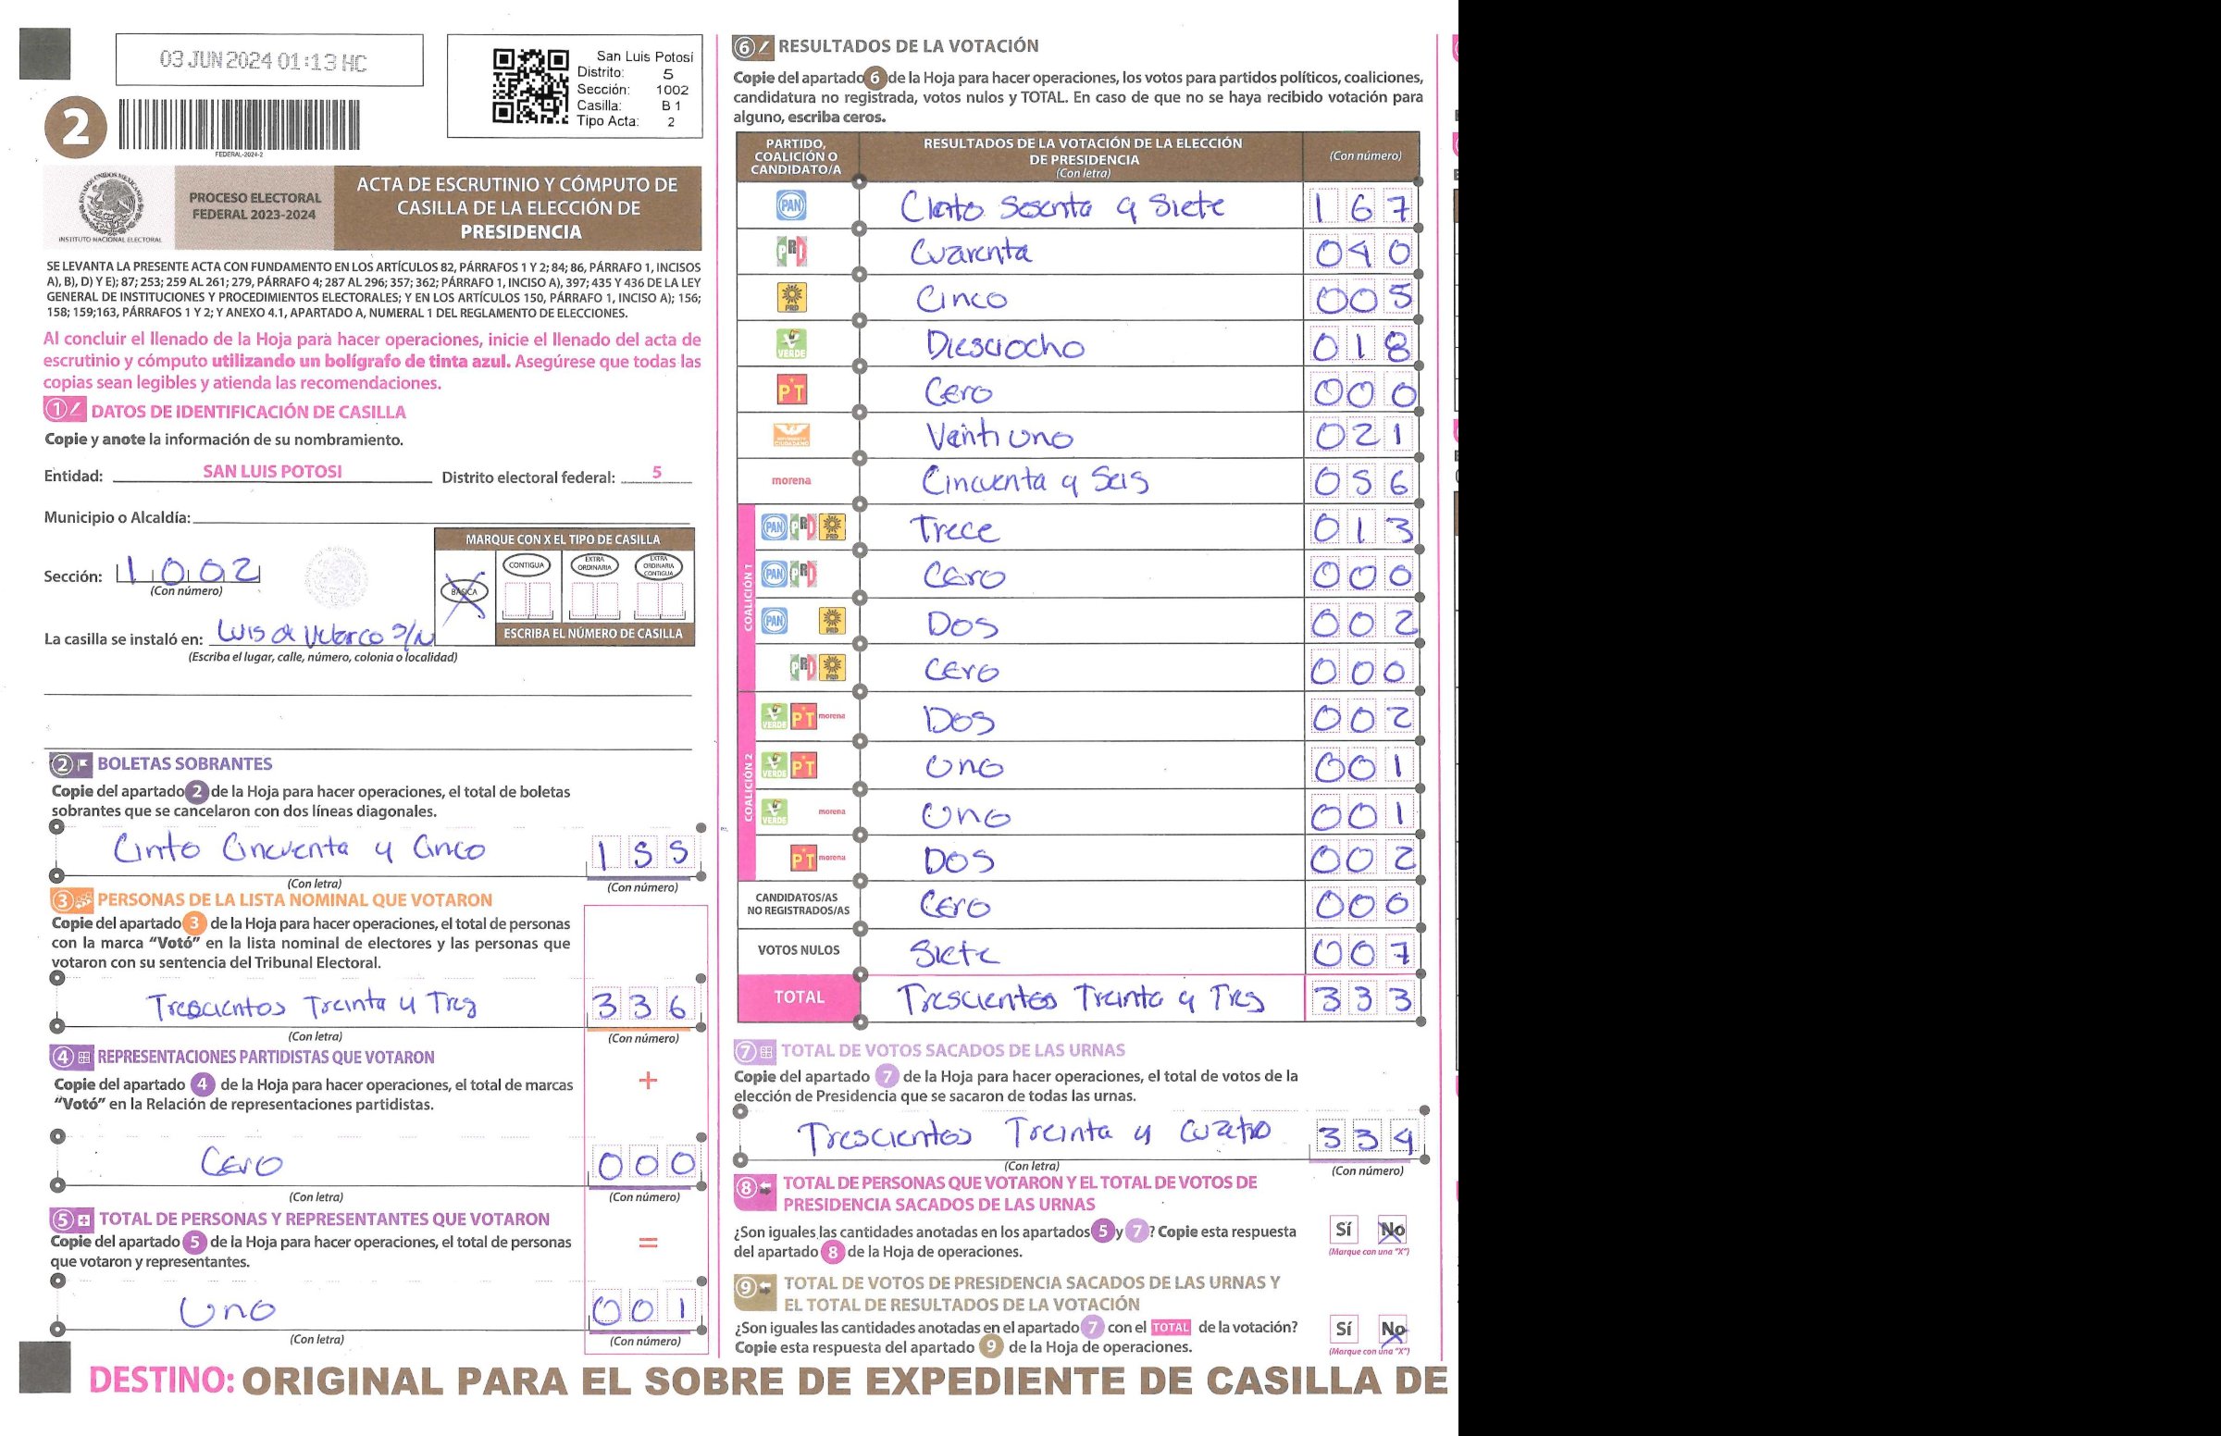Click the section 6 pencil icon
The height and width of the screenshot is (1436, 2221).
[752, 46]
